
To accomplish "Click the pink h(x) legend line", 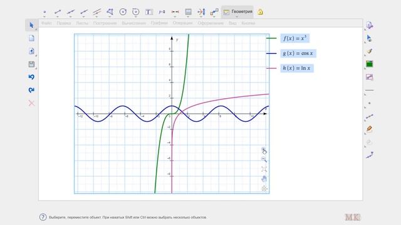I will [271, 68].
